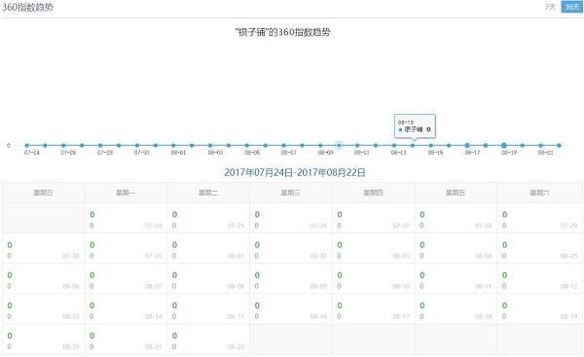The height and width of the screenshot is (357, 584).
Task: Click the date range 2017年07月24日-2017年08月22日
Action: coord(295,172)
